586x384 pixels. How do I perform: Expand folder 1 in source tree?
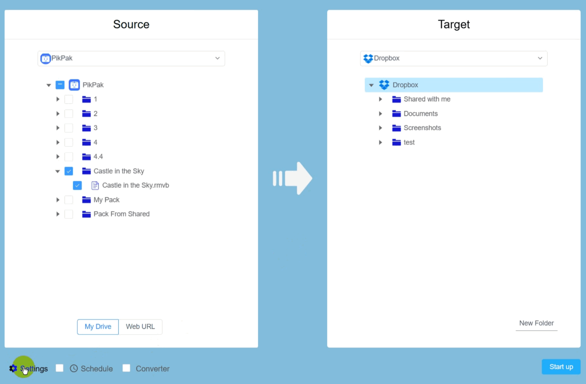58,99
